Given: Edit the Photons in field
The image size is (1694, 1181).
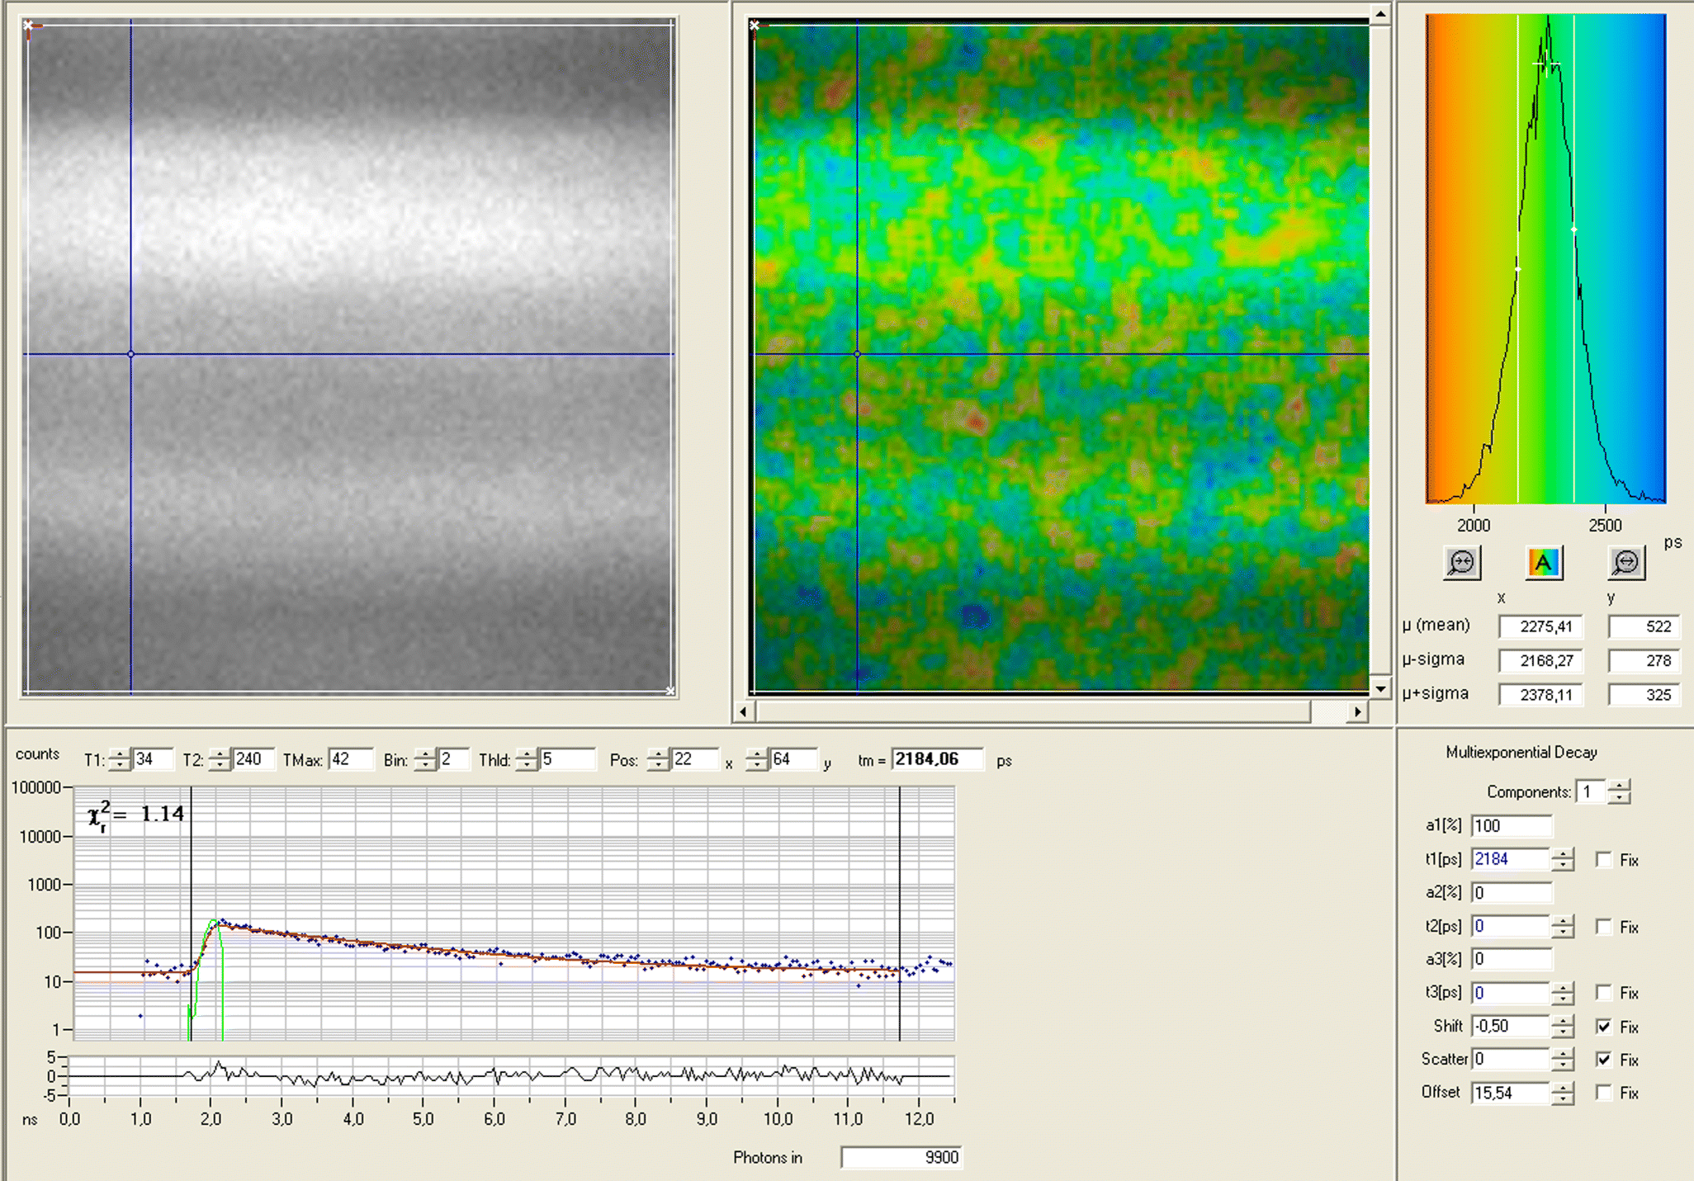Looking at the screenshot, I should tap(902, 1158).
